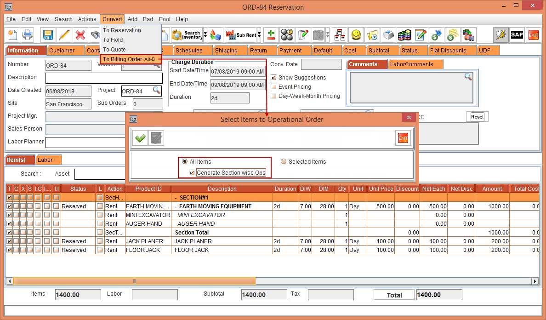
Task: Open the Project lookup magnifier
Action: coord(158,91)
